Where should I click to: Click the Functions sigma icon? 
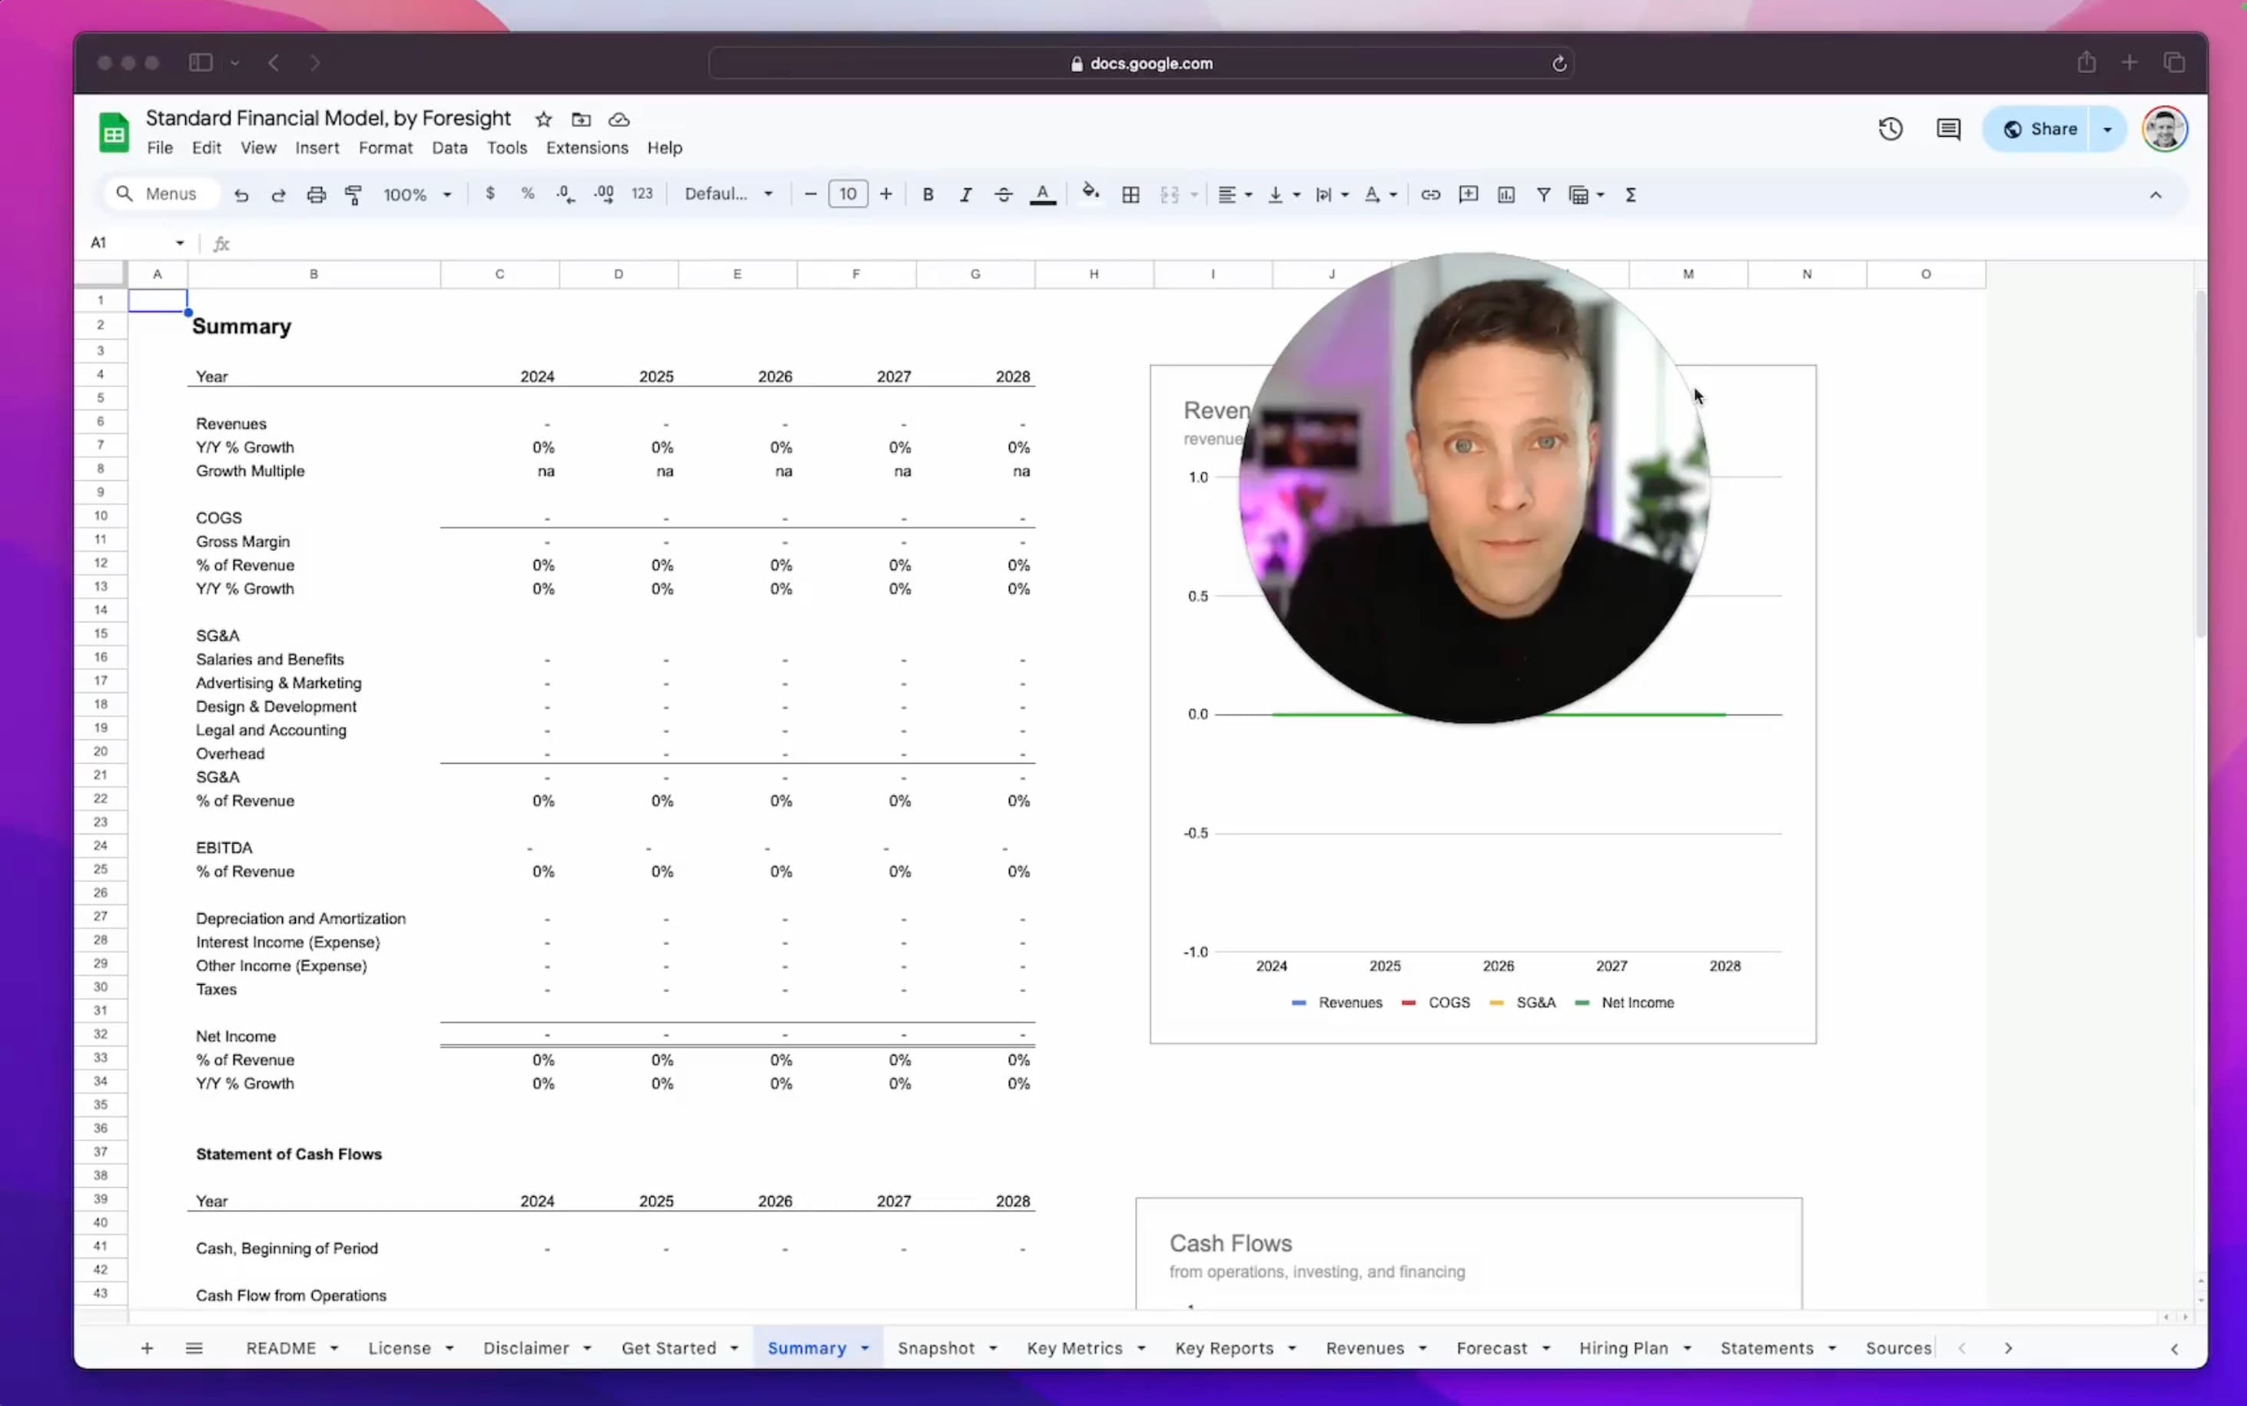coord(1631,194)
